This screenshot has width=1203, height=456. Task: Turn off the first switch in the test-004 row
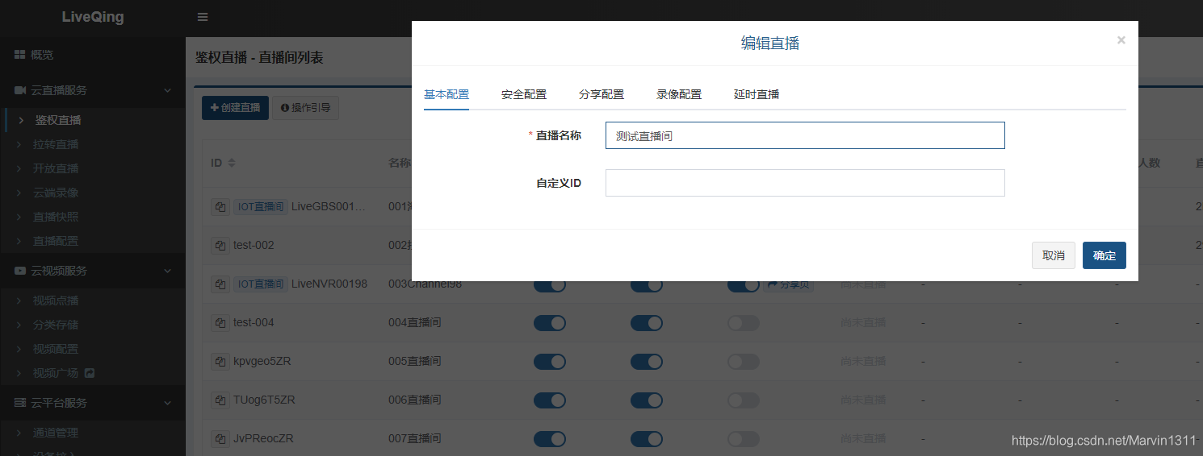[x=550, y=322]
